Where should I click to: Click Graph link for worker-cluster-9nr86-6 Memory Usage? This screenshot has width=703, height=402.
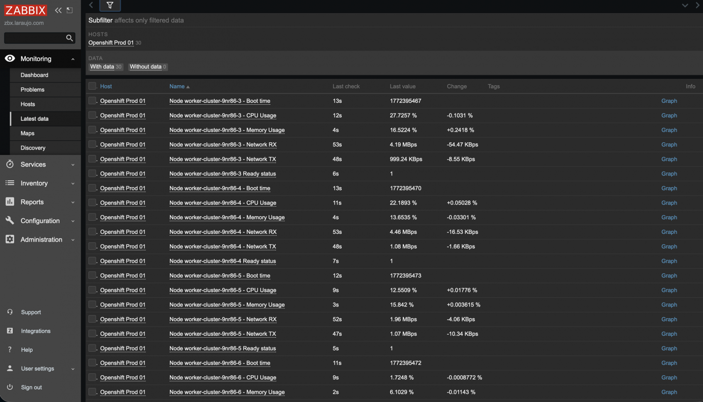(x=669, y=392)
